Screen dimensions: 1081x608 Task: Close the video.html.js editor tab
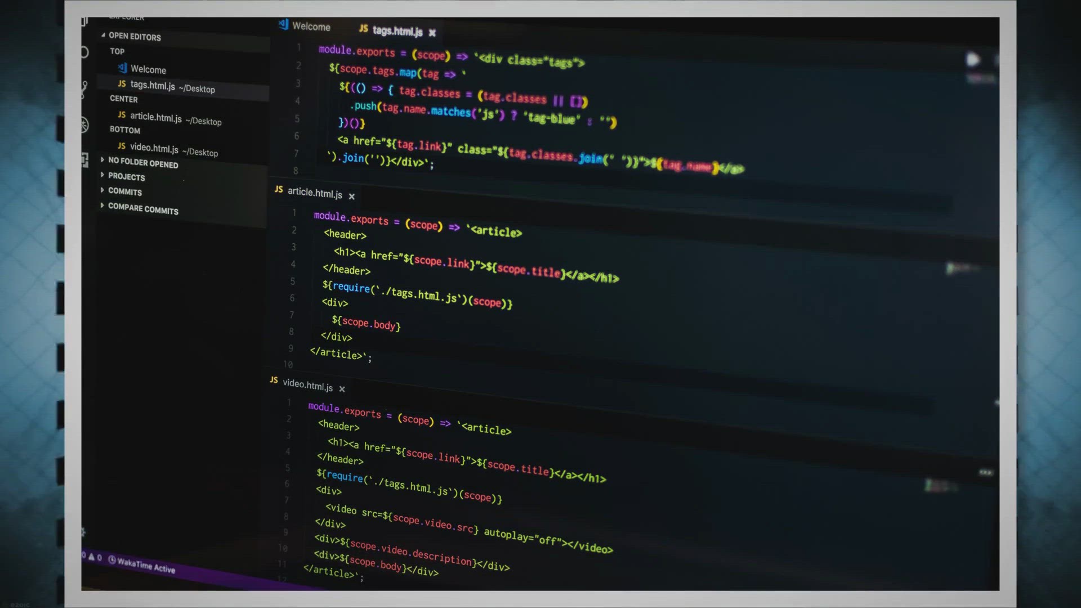click(x=342, y=389)
